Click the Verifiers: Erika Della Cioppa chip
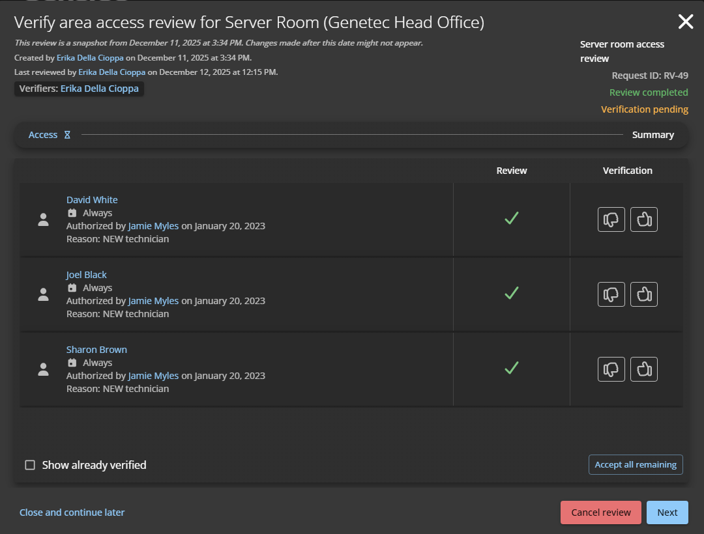 coord(78,89)
